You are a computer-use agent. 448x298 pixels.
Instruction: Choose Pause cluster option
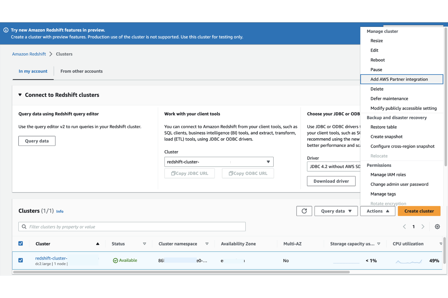(402, 70)
